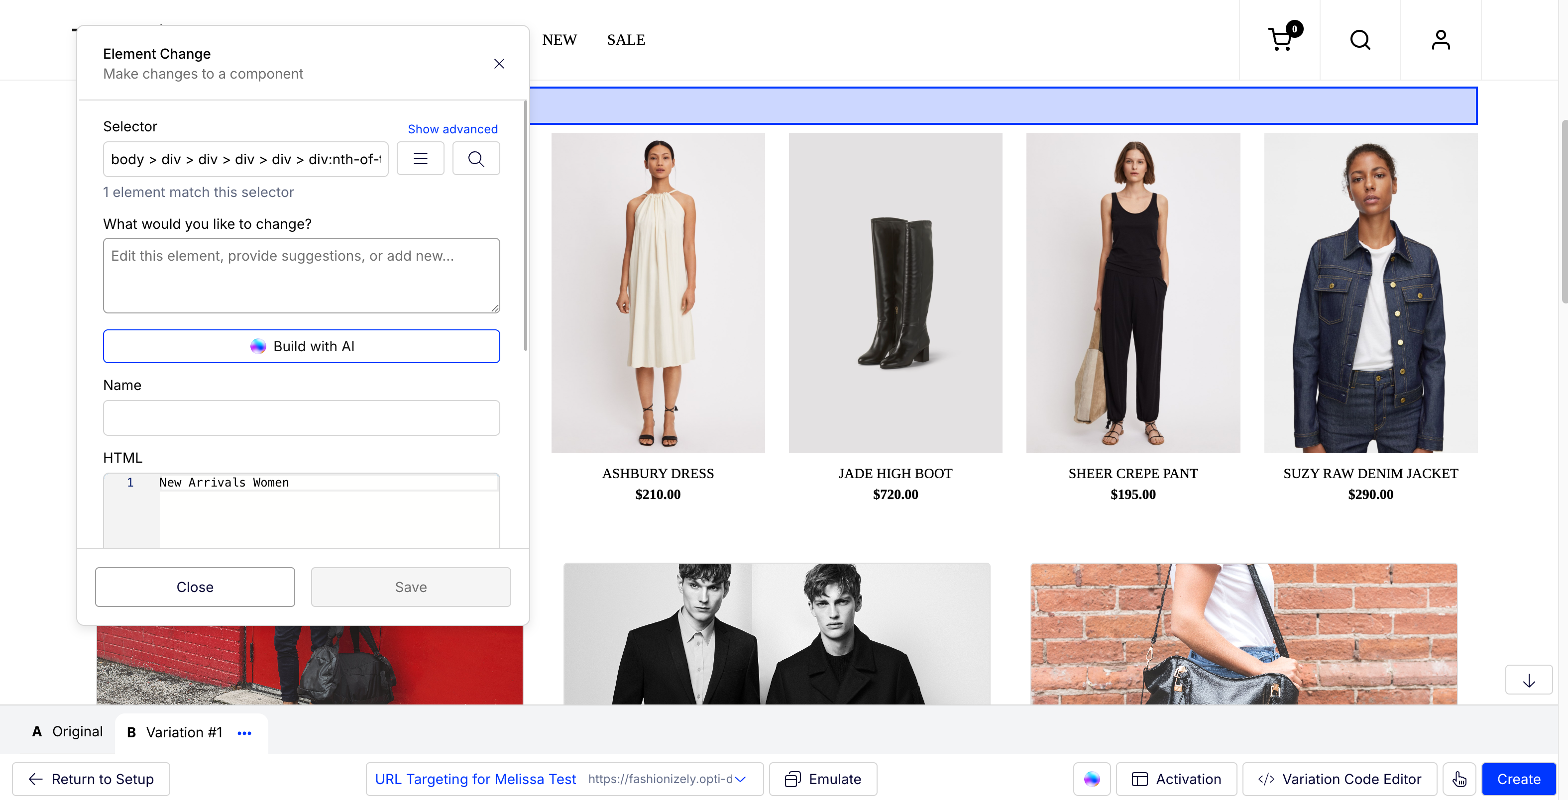
Task: Open Variation #1 options ellipsis menu
Action: pyautogui.click(x=245, y=733)
